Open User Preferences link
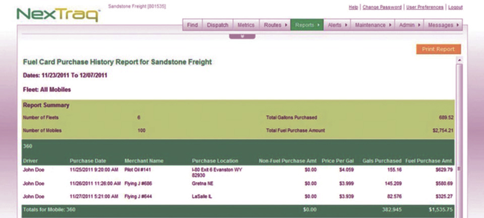Image resolution: width=484 pixels, height=218 pixels. [425, 7]
